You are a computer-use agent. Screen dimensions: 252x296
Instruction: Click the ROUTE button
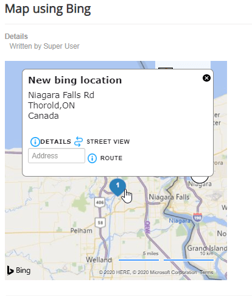tap(111, 158)
